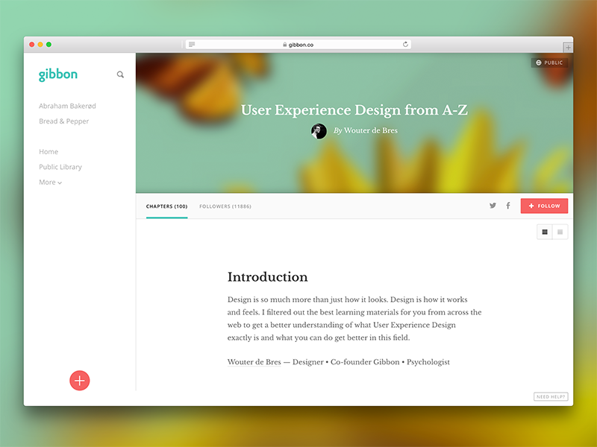Click By Wouter de Bres author name

366,130
